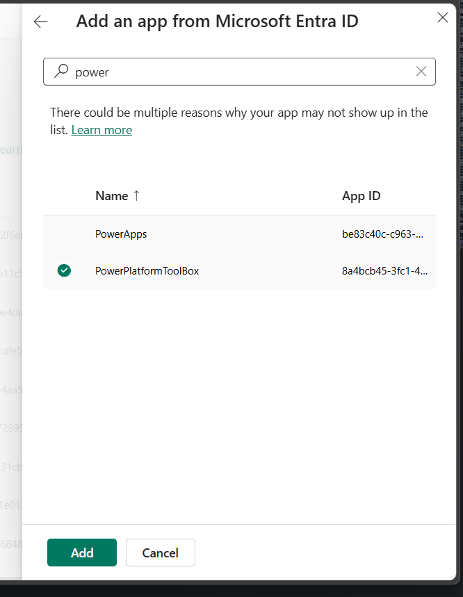Click the search magnifier icon
The image size is (463, 597).
[x=60, y=71]
